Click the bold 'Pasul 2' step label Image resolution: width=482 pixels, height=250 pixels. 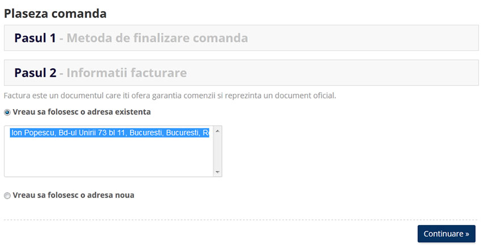coord(35,73)
